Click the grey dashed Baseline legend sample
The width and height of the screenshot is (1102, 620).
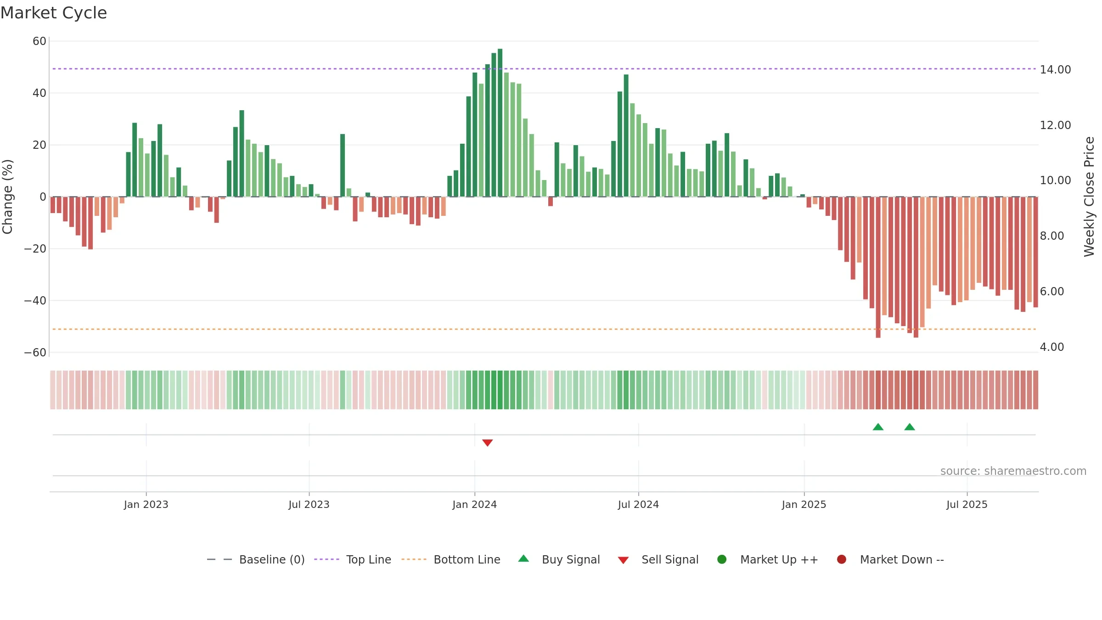pos(219,559)
